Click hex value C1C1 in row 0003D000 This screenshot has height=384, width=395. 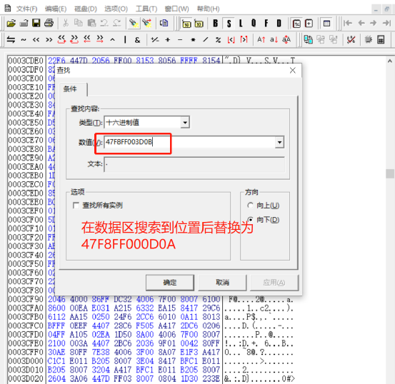pyautogui.click(x=56, y=361)
